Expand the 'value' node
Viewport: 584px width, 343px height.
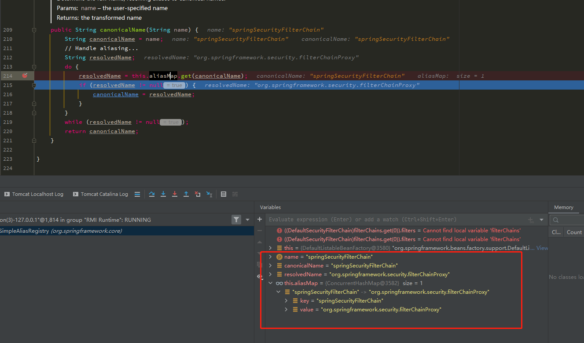[x=286, y=310]
